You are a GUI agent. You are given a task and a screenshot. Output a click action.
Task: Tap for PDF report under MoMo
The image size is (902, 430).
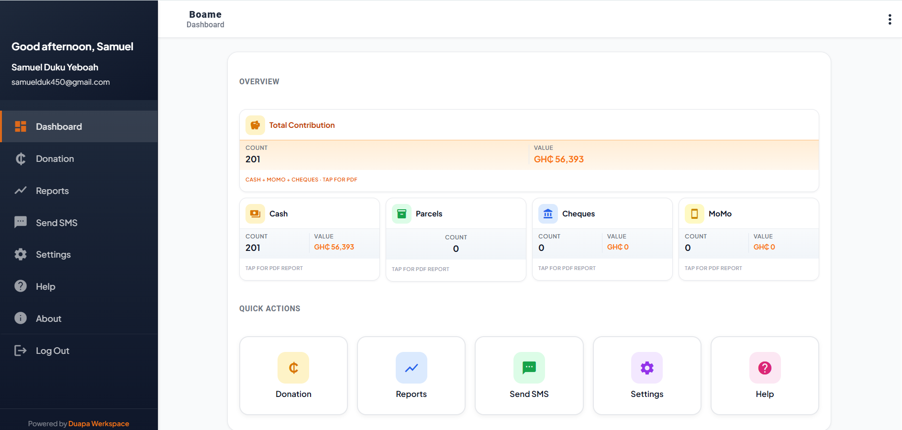713,268
